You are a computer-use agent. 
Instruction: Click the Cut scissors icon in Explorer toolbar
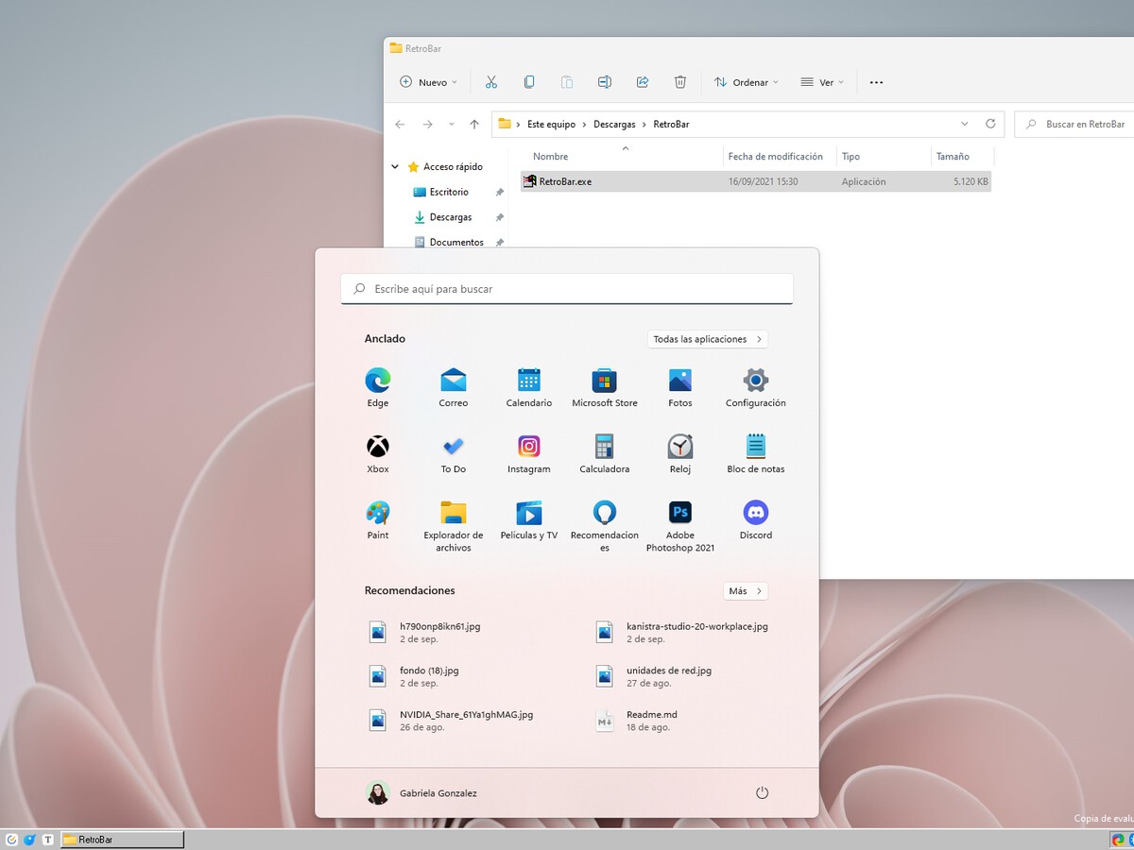pyautogui.click(x=491, y=82)
